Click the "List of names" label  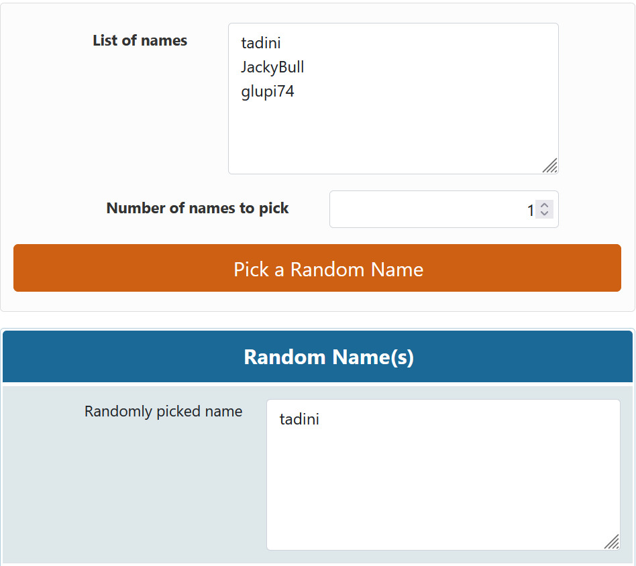pyautogui.click(x=140, y=41)
